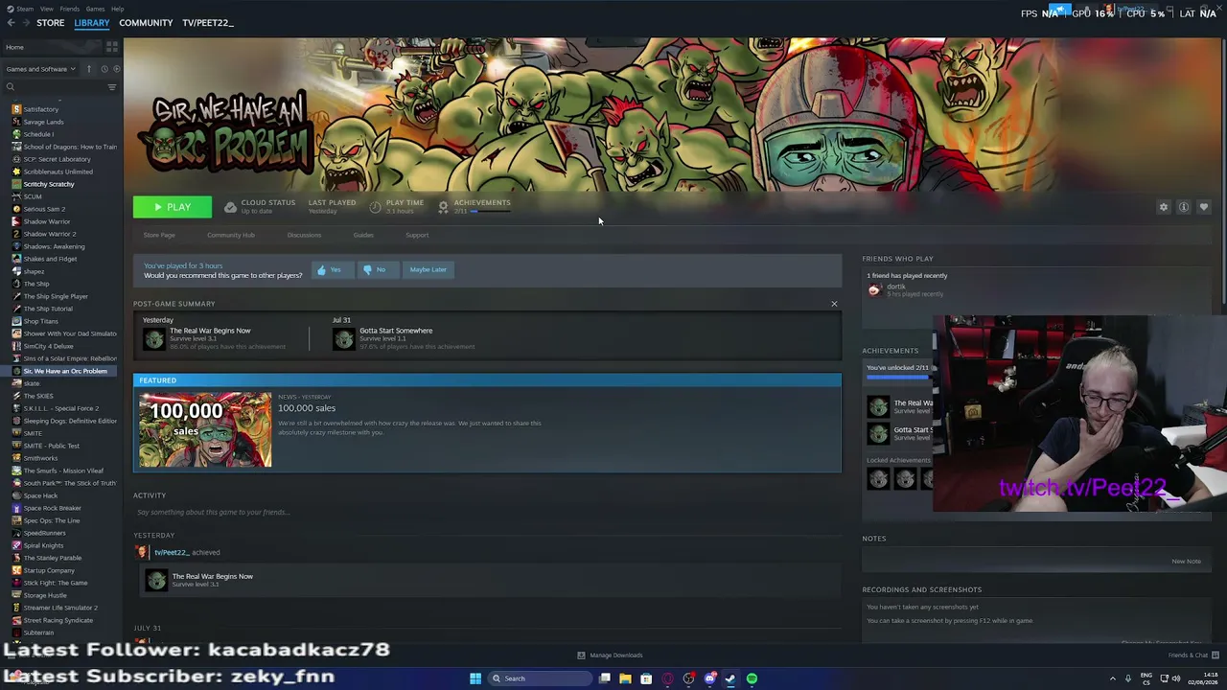Go to the STORE tab
Screen dimensions: 1227x690
pos(50,22)
